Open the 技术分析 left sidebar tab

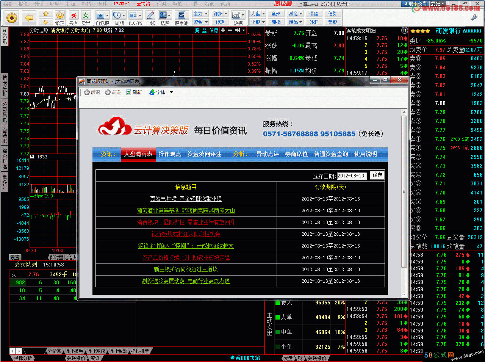[5, 85]
